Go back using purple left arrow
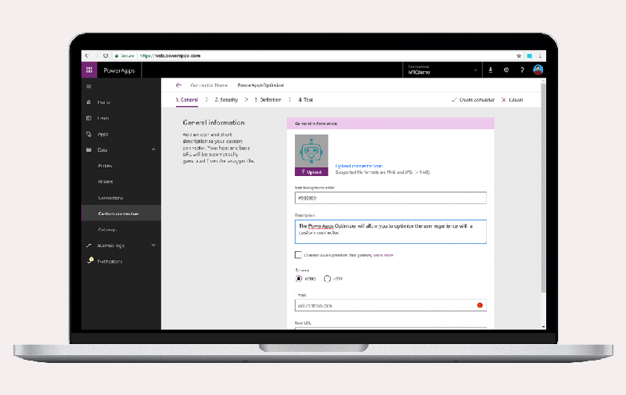The width and height of the screenshot is (626, 395). (178, 85)
